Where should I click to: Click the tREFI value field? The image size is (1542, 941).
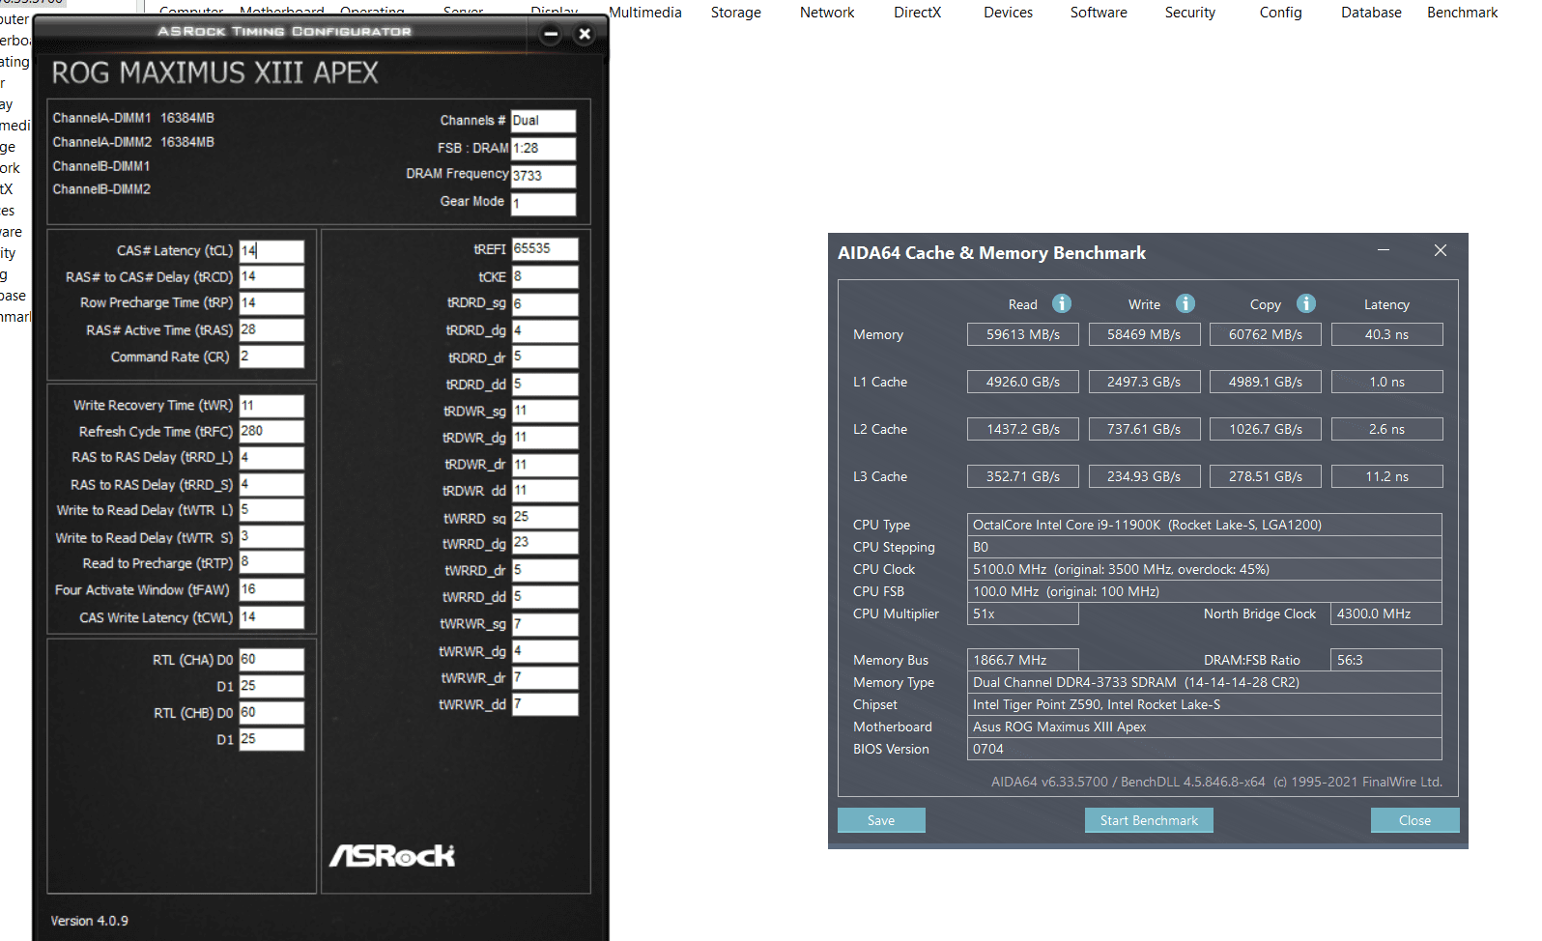click(x=545, y=249)
